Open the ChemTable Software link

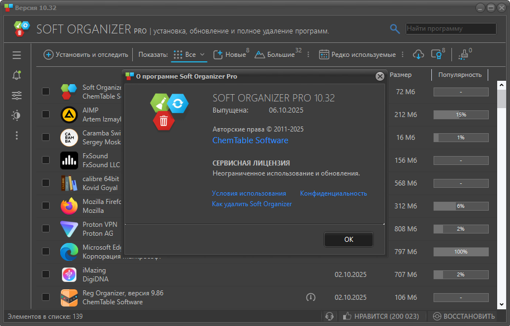[x=250, y=140]
